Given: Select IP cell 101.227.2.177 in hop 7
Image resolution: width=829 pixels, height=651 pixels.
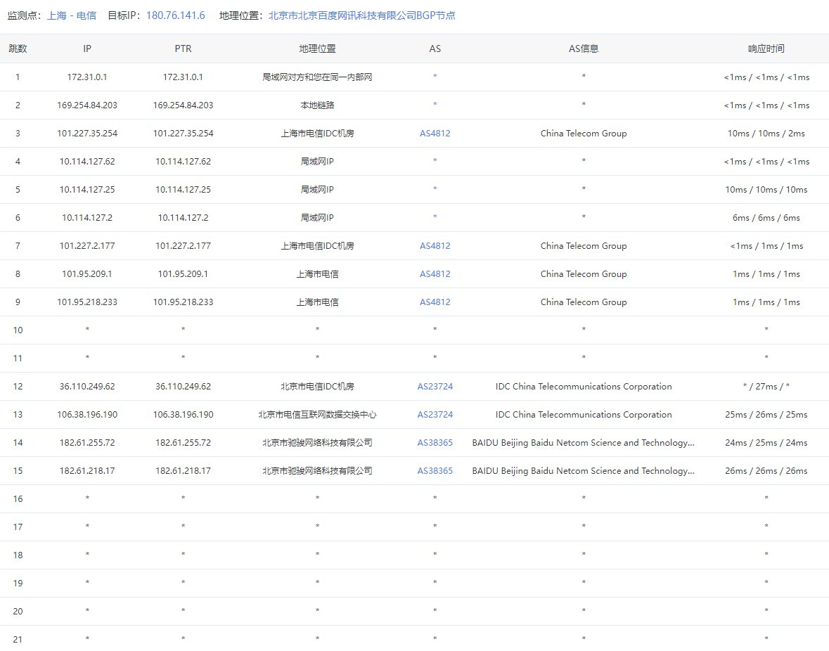Looking at the screenshot, I should coord(87,246).
